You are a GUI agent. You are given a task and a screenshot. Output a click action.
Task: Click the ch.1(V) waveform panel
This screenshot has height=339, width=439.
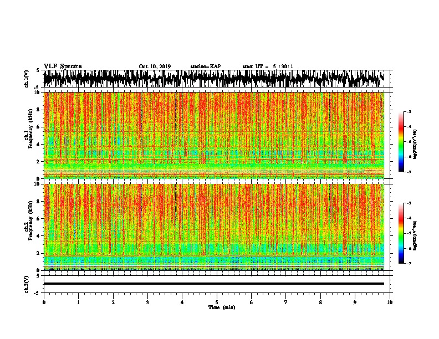coord(217,79)
